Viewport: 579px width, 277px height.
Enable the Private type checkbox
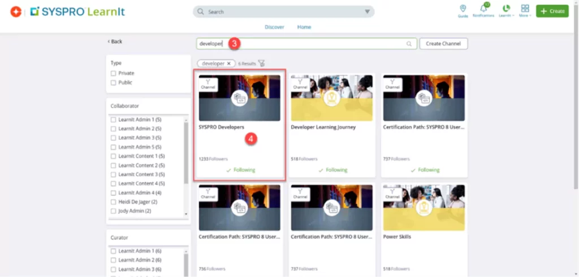click(x=114, y=73)
